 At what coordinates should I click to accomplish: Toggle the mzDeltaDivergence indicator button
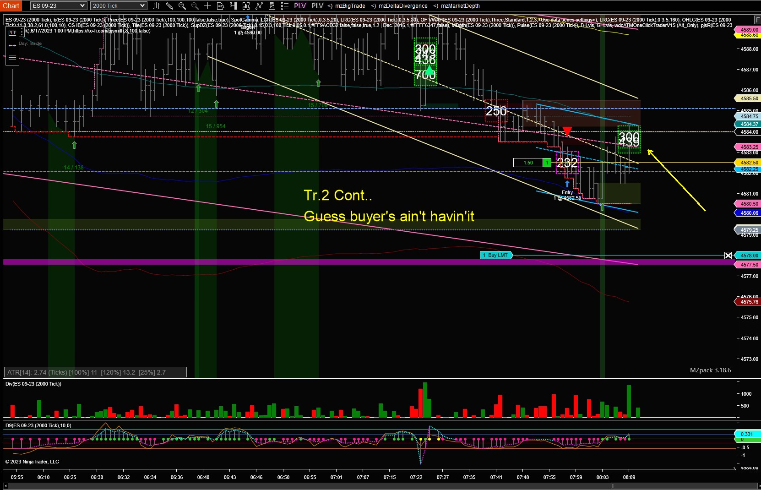tap(399, 6)
